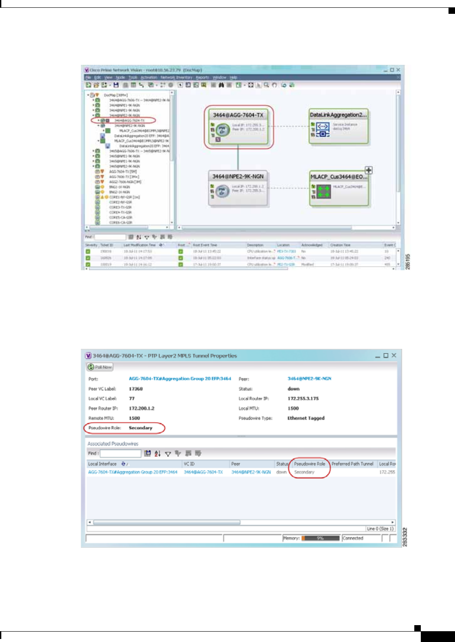This screenshot has height=642, width=455.
Task: Click the Poll Now button
Action: (100, 367)
